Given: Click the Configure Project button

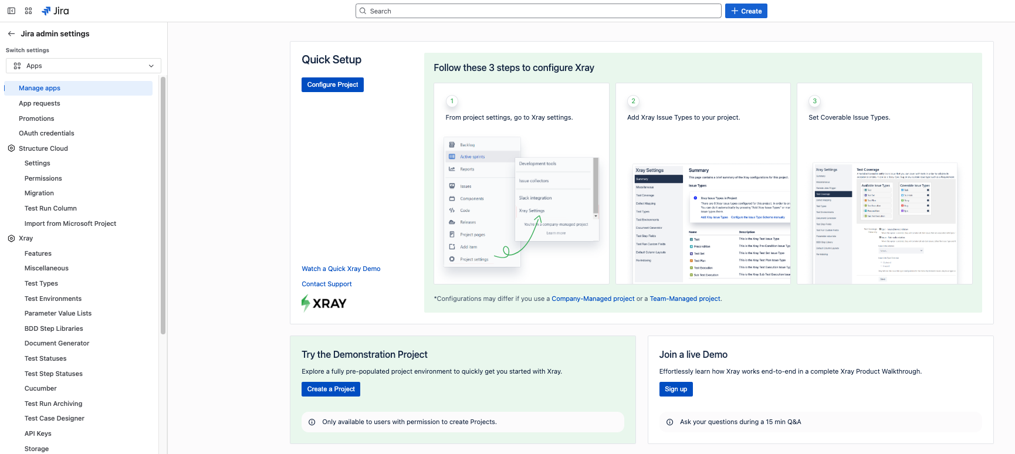Looking at the screenshot, I should [333, 84].
